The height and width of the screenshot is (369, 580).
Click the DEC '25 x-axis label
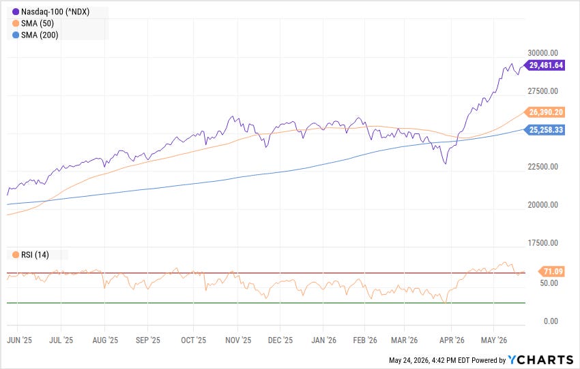(280, 340)
